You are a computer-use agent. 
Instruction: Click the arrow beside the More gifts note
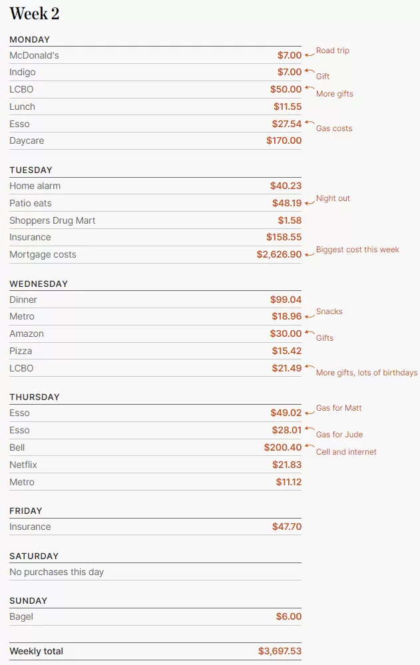pyautogui.click(x=310, y=89)
